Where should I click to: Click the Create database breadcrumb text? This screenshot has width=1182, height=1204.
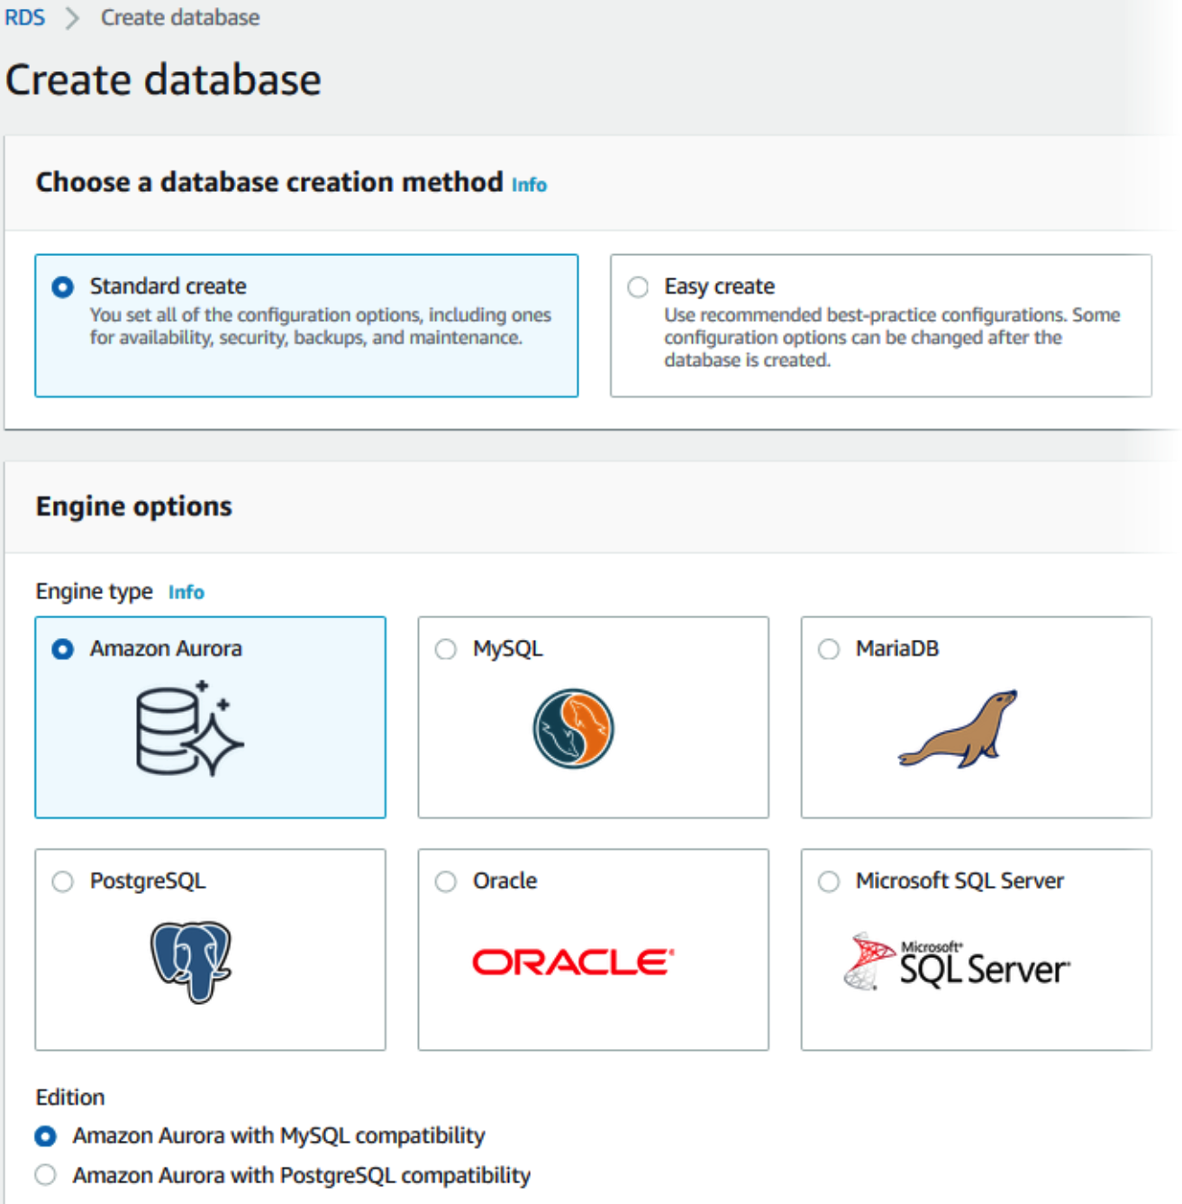point(180,17)
